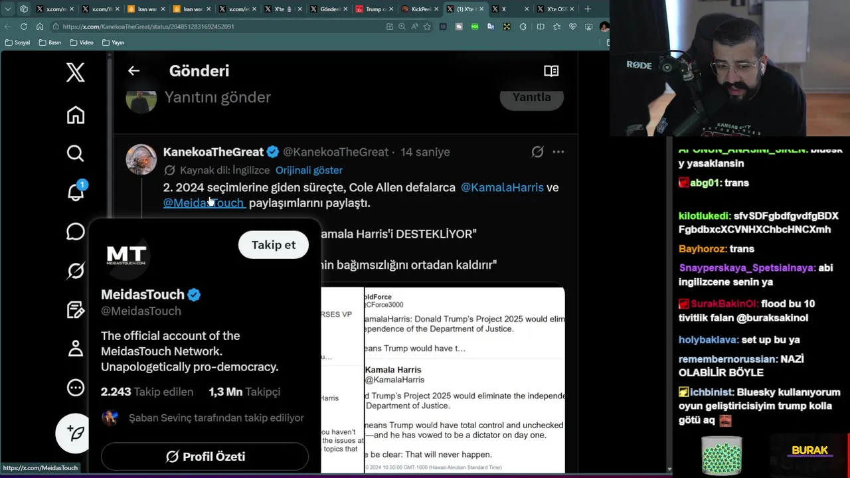Open favorites list star icon in toolbar
Screen dimensions: 850x478
pyautogui.click(x=556, y=27)
